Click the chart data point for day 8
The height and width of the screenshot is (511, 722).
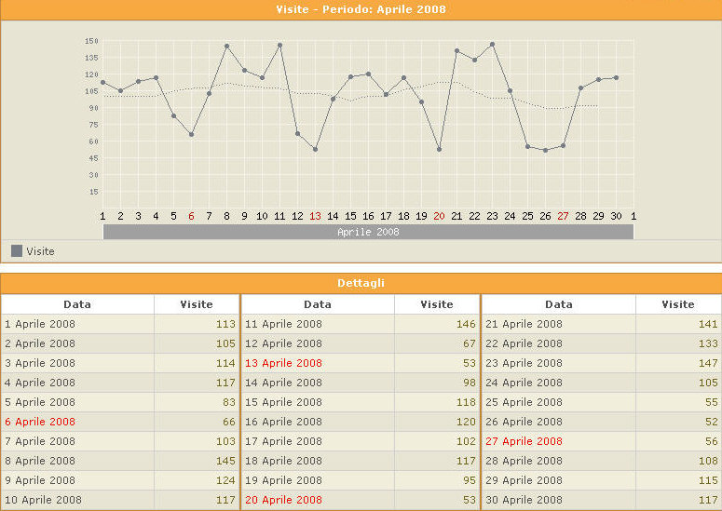pos(226,46)
